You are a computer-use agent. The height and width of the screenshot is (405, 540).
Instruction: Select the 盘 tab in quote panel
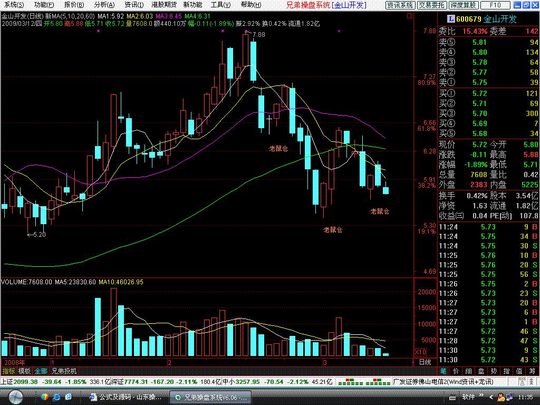(481, 371)
